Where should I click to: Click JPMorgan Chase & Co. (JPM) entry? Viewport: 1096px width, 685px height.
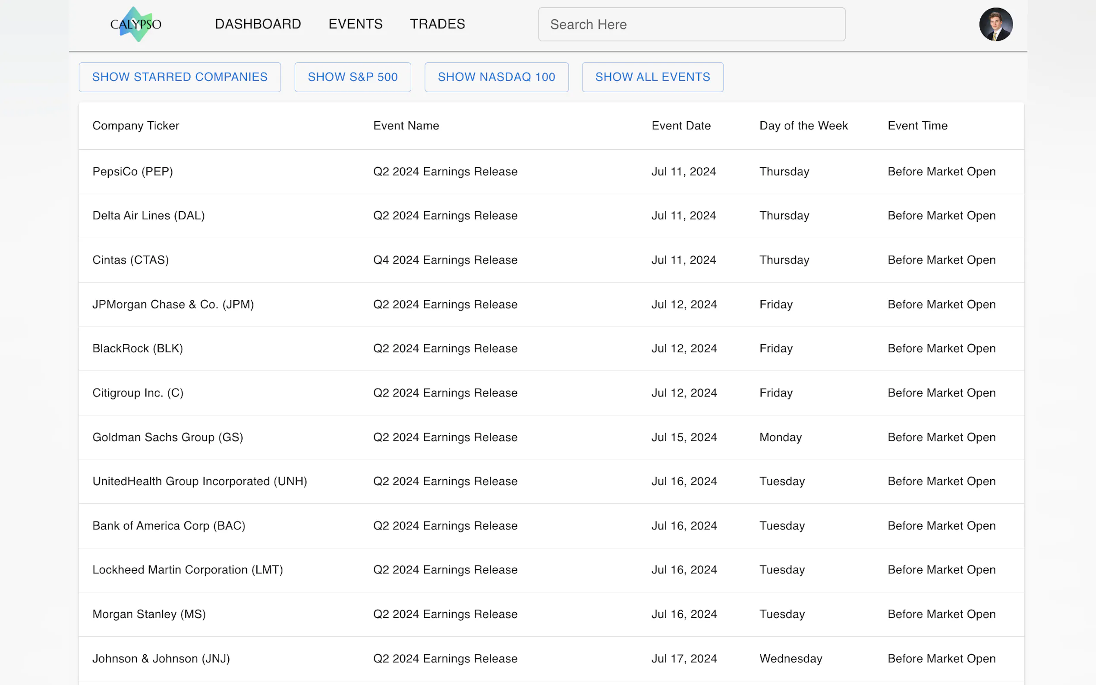173,305
